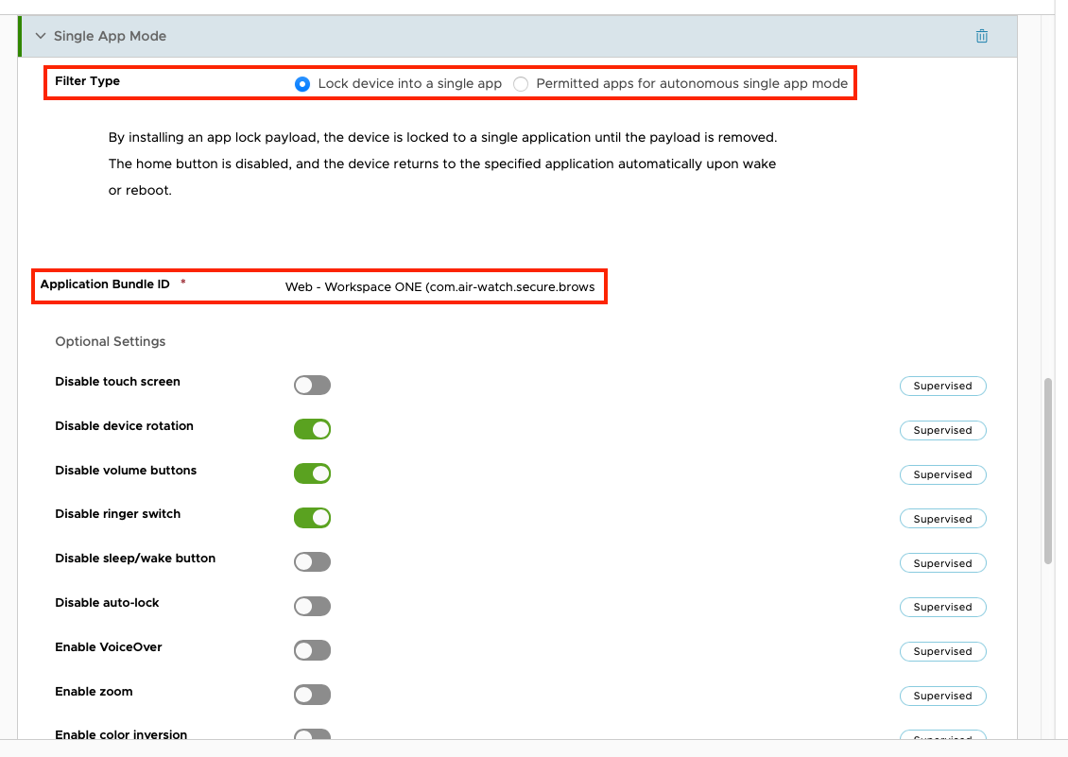The width and height of the screenshot is (1068, 757).
Task: Open the Application Bundle ID dropdown
Action: coord(440,287)
